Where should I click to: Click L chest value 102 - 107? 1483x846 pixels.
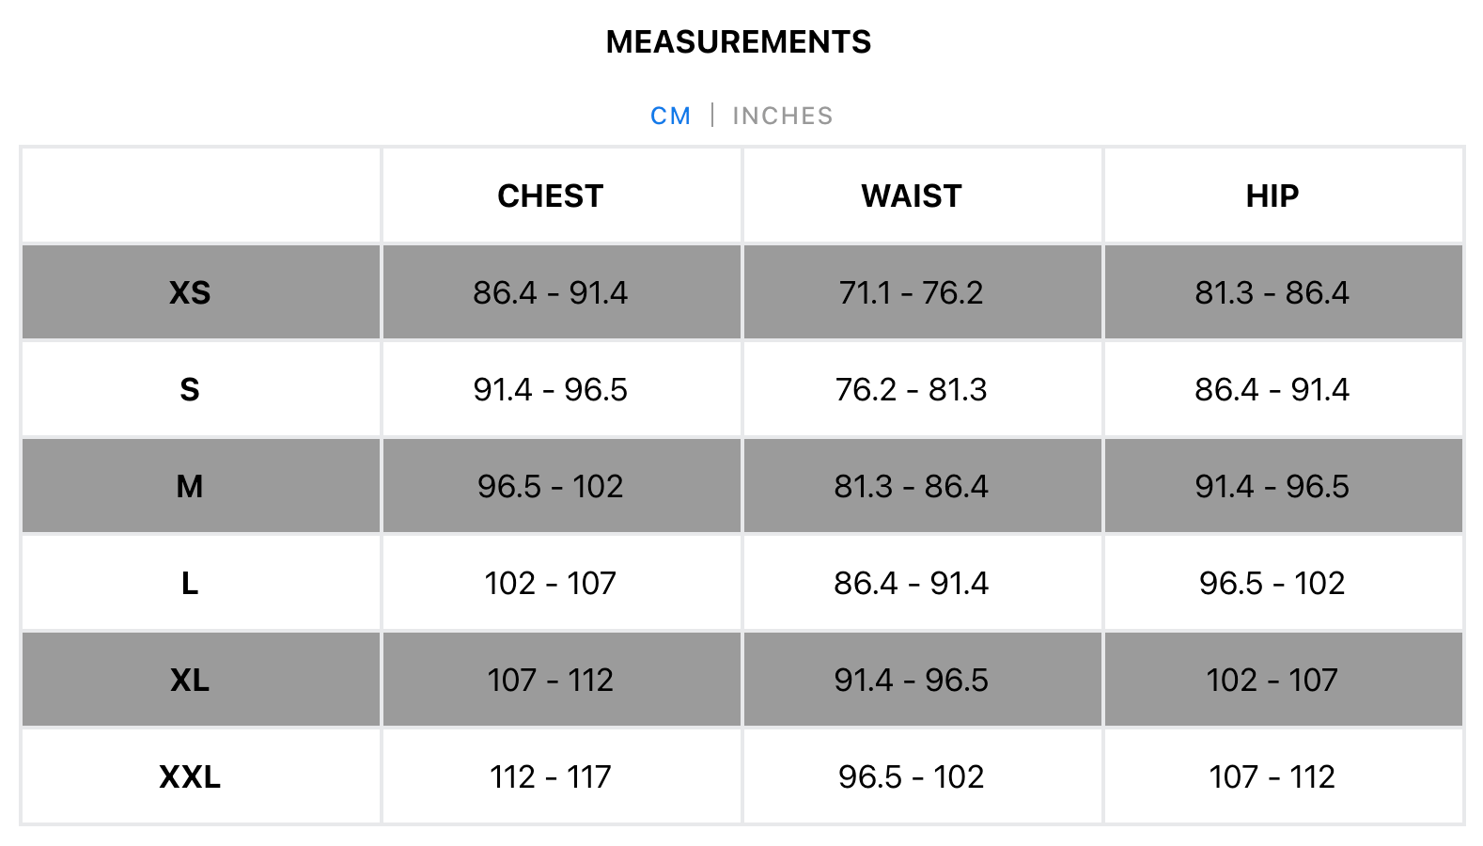click(x=550, y=583)
